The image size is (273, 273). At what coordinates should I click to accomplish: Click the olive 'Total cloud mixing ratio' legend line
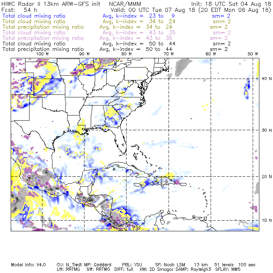coord(34,21)
